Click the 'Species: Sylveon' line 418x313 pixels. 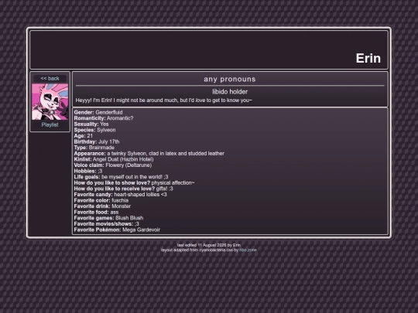(x=94, y=130)
